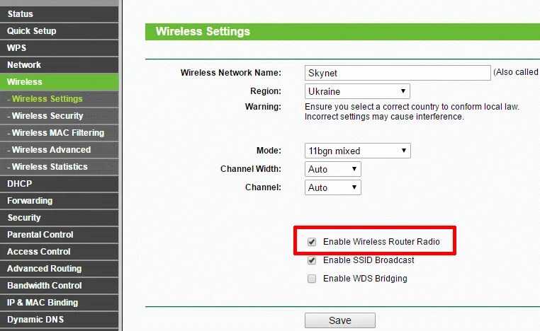Select Wireless MAC Filtering submenu
The width and height of the screenshot is (540, 331).
tap(60, 133)
